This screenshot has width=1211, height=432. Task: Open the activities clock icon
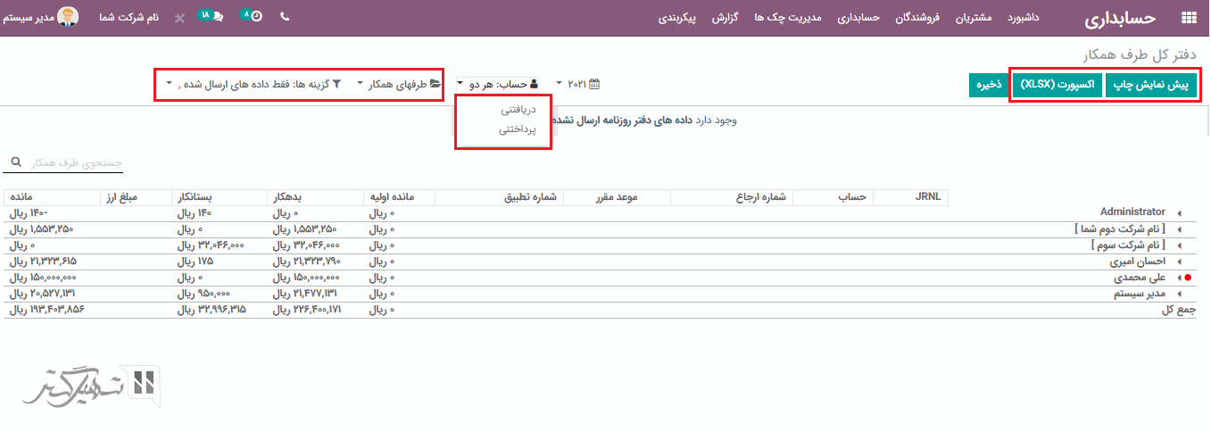(x=257, y=17)
